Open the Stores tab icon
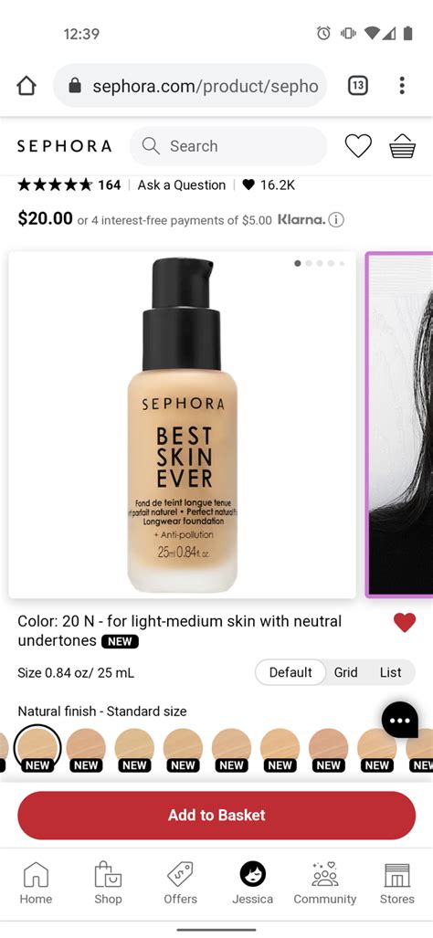 click(397, 883)
